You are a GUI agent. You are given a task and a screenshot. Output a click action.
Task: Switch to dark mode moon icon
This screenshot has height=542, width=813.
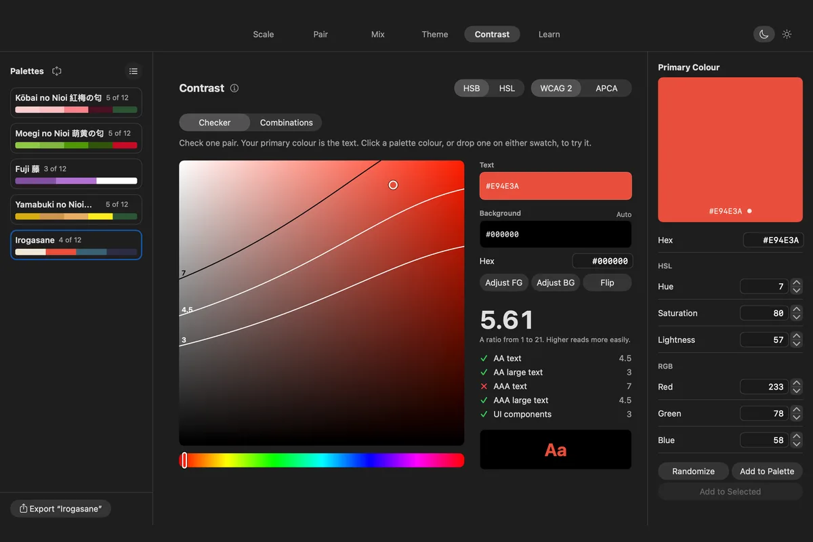click(x=764, y=34)
